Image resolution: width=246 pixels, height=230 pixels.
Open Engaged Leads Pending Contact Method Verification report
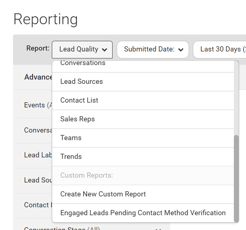pos(143,213)
